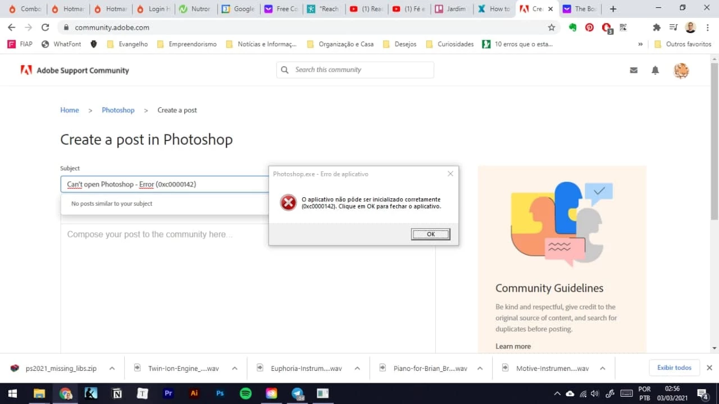Click Exibir todos downloads button

(674, 367)
